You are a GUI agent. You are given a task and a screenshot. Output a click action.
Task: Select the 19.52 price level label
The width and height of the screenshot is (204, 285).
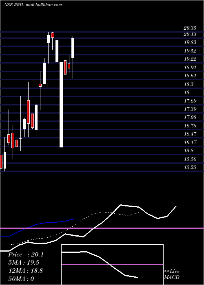(x=190, y=51)
